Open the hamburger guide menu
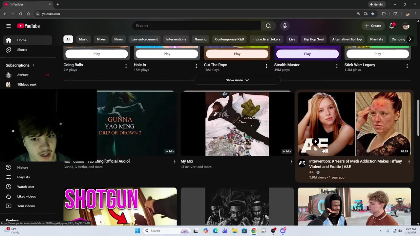 [x=9, y=26]
